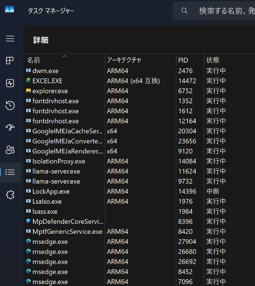Viewport: 255px width, 286px height.
Task: Sort by the 状態 column header
Action: (x=230, y=60)
